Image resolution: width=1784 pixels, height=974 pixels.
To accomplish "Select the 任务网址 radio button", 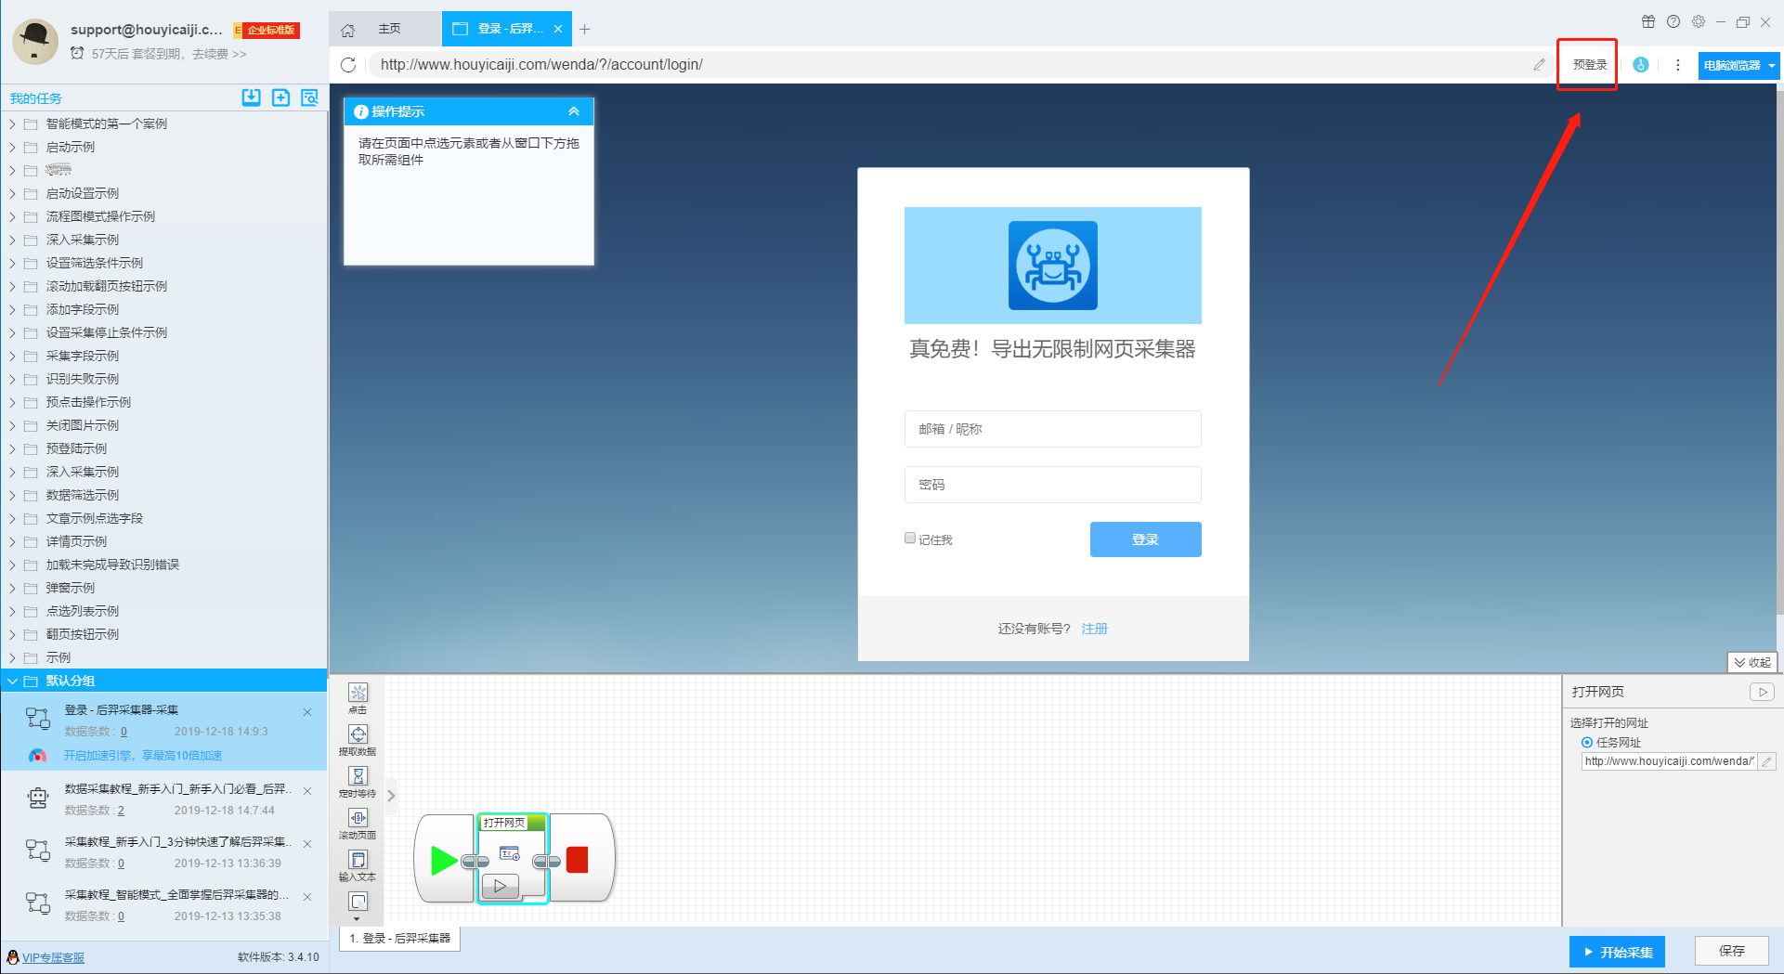I will tap(1587, 742).
